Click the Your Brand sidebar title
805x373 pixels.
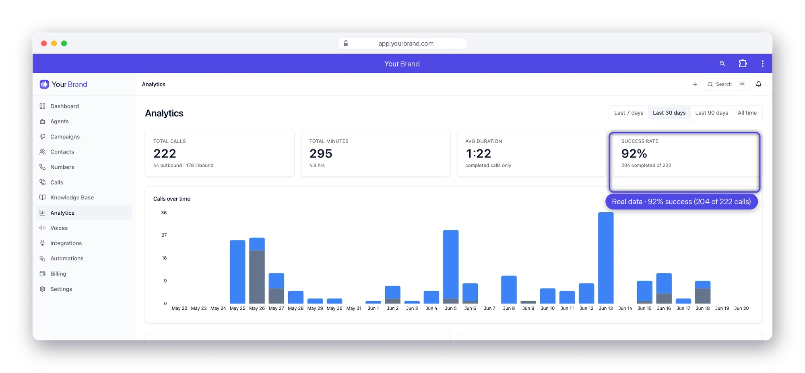[x=69, y=84]
